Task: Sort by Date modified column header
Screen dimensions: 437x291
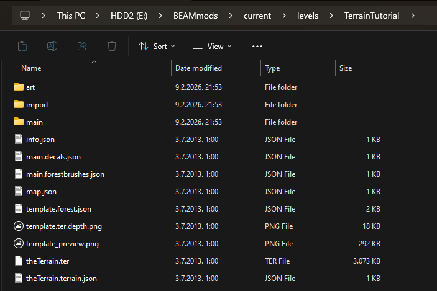Action: pyautogui.click(x=198, y=68)
